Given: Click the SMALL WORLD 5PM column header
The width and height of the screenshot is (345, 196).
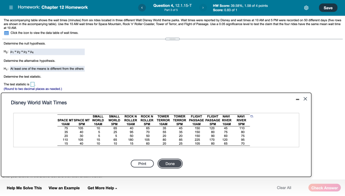Looking at the screenshot, I should coord(114,120).
